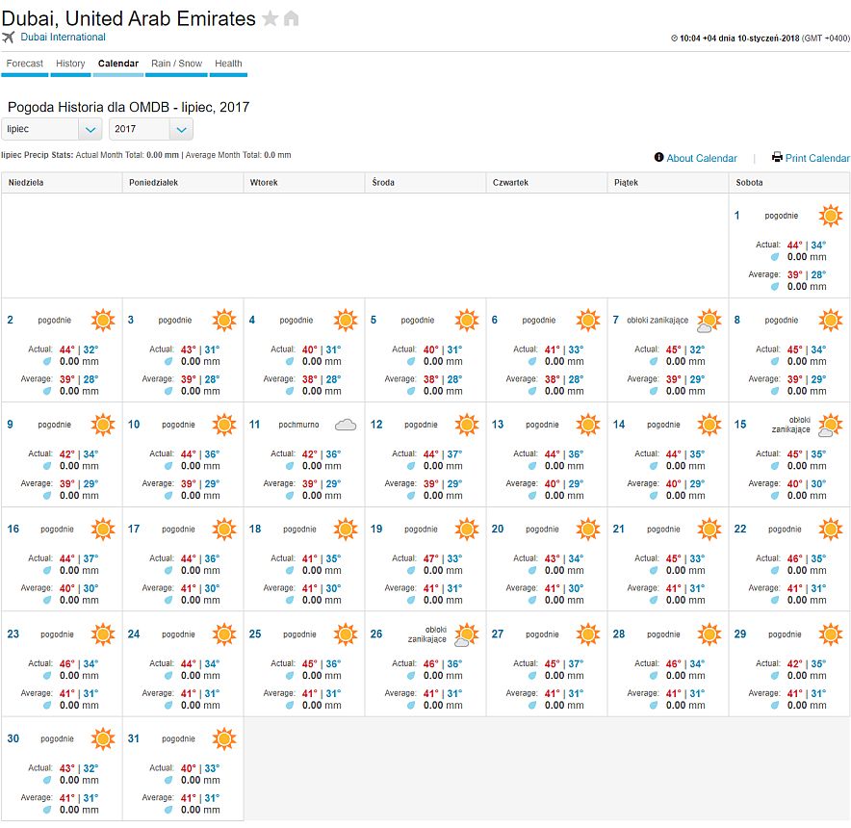Click the sunny icon for day 17
The height and width of the screenshot is (828, 851).
click(x=224, y=529)
